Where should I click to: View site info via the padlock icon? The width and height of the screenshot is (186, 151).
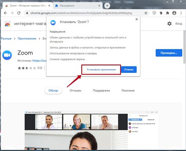click(27, 13)
